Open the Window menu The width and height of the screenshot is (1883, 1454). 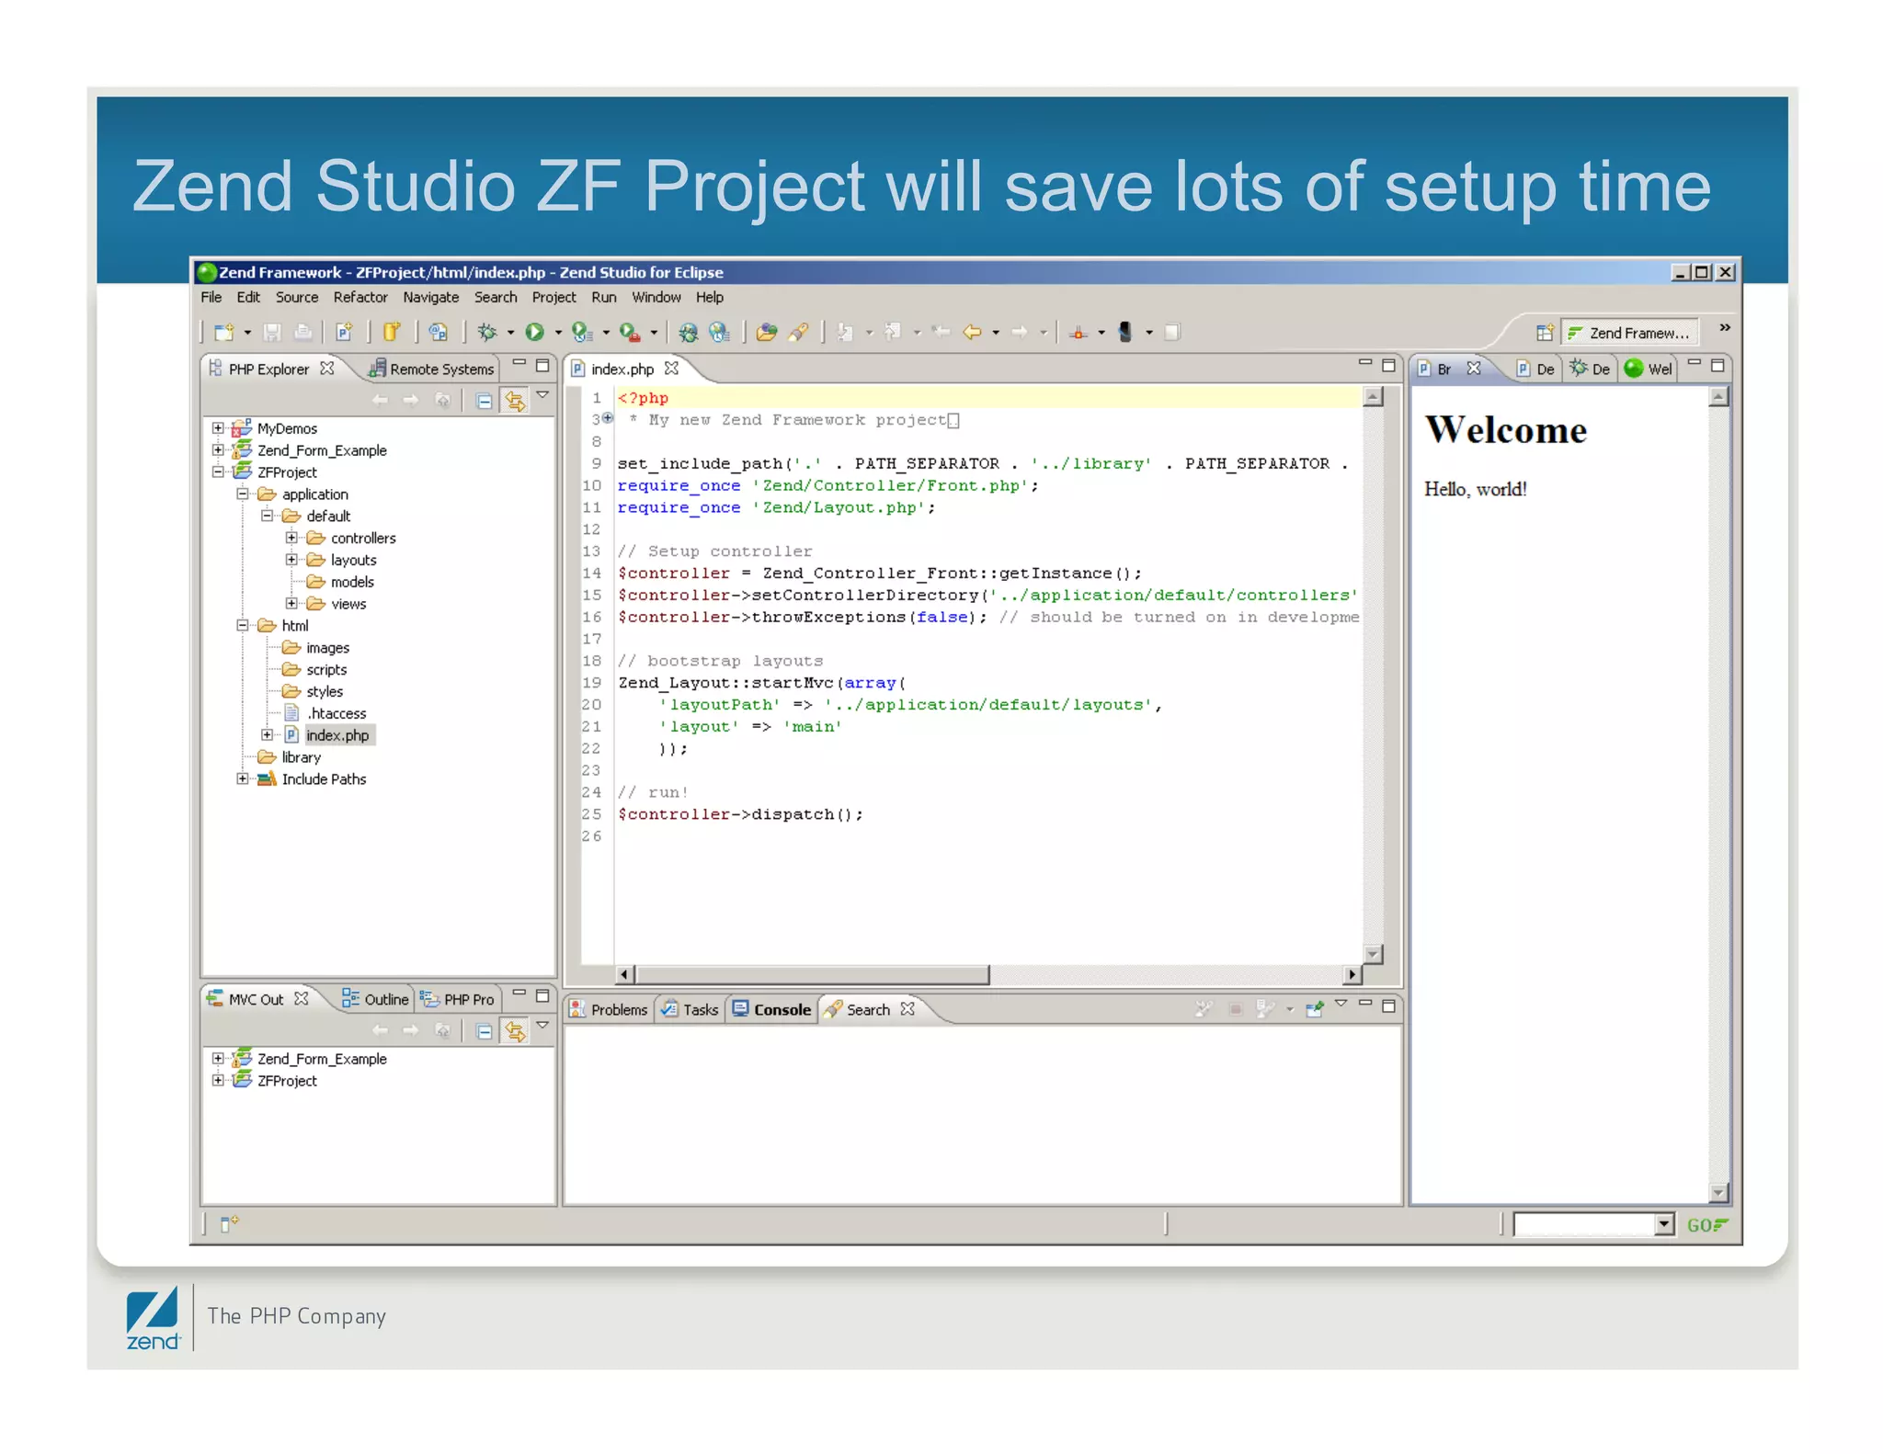656,297
